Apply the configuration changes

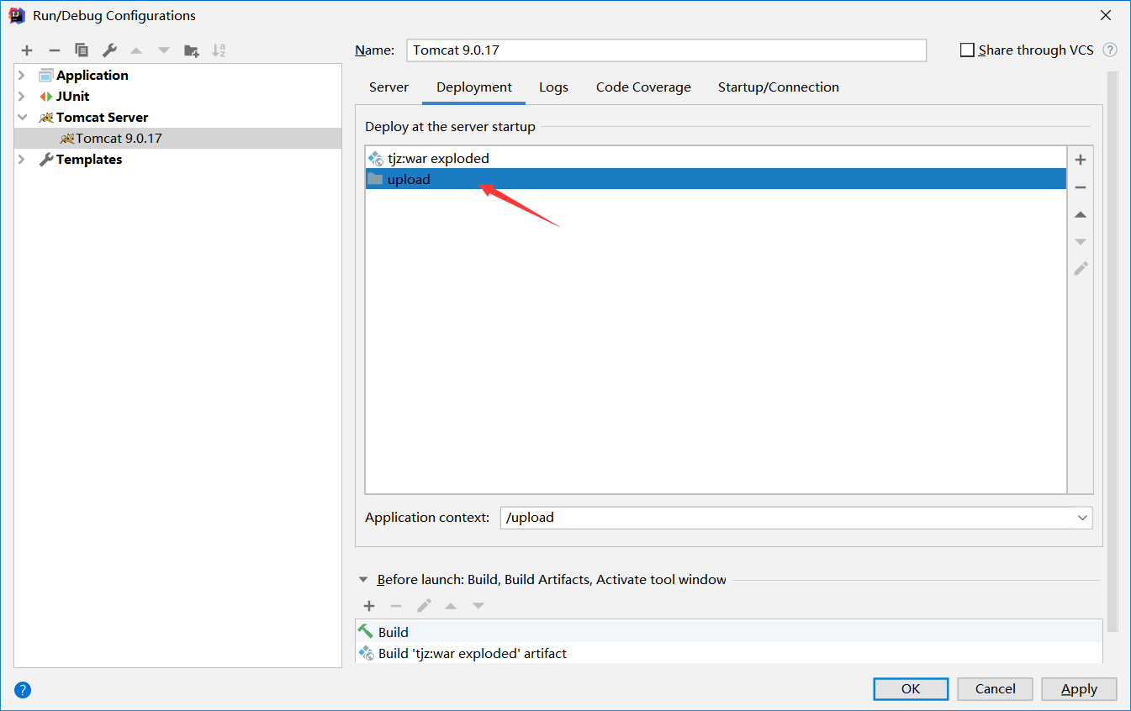[x=1079, y=689]
